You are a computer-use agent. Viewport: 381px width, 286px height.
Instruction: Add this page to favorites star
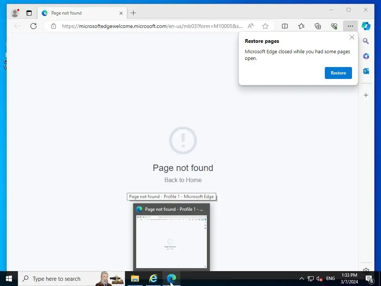point(265,26)
